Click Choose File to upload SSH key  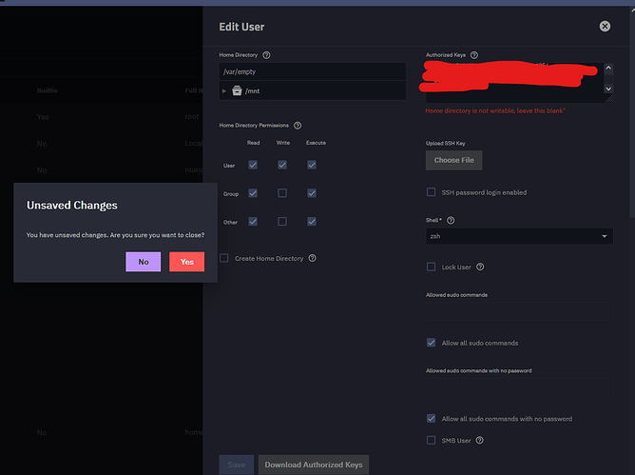coord(454,160)
